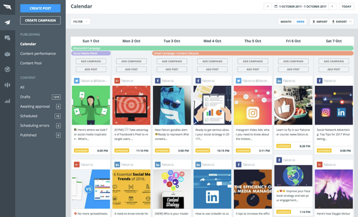Show Drafts content list

click(25, 97)
